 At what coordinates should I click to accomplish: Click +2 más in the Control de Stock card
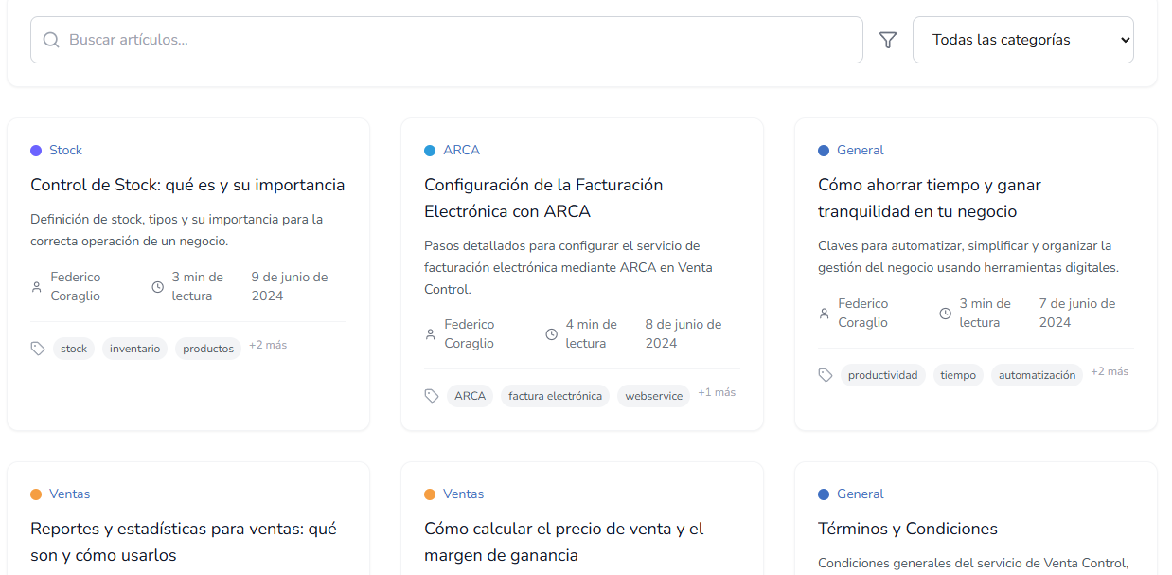(268, 345)
